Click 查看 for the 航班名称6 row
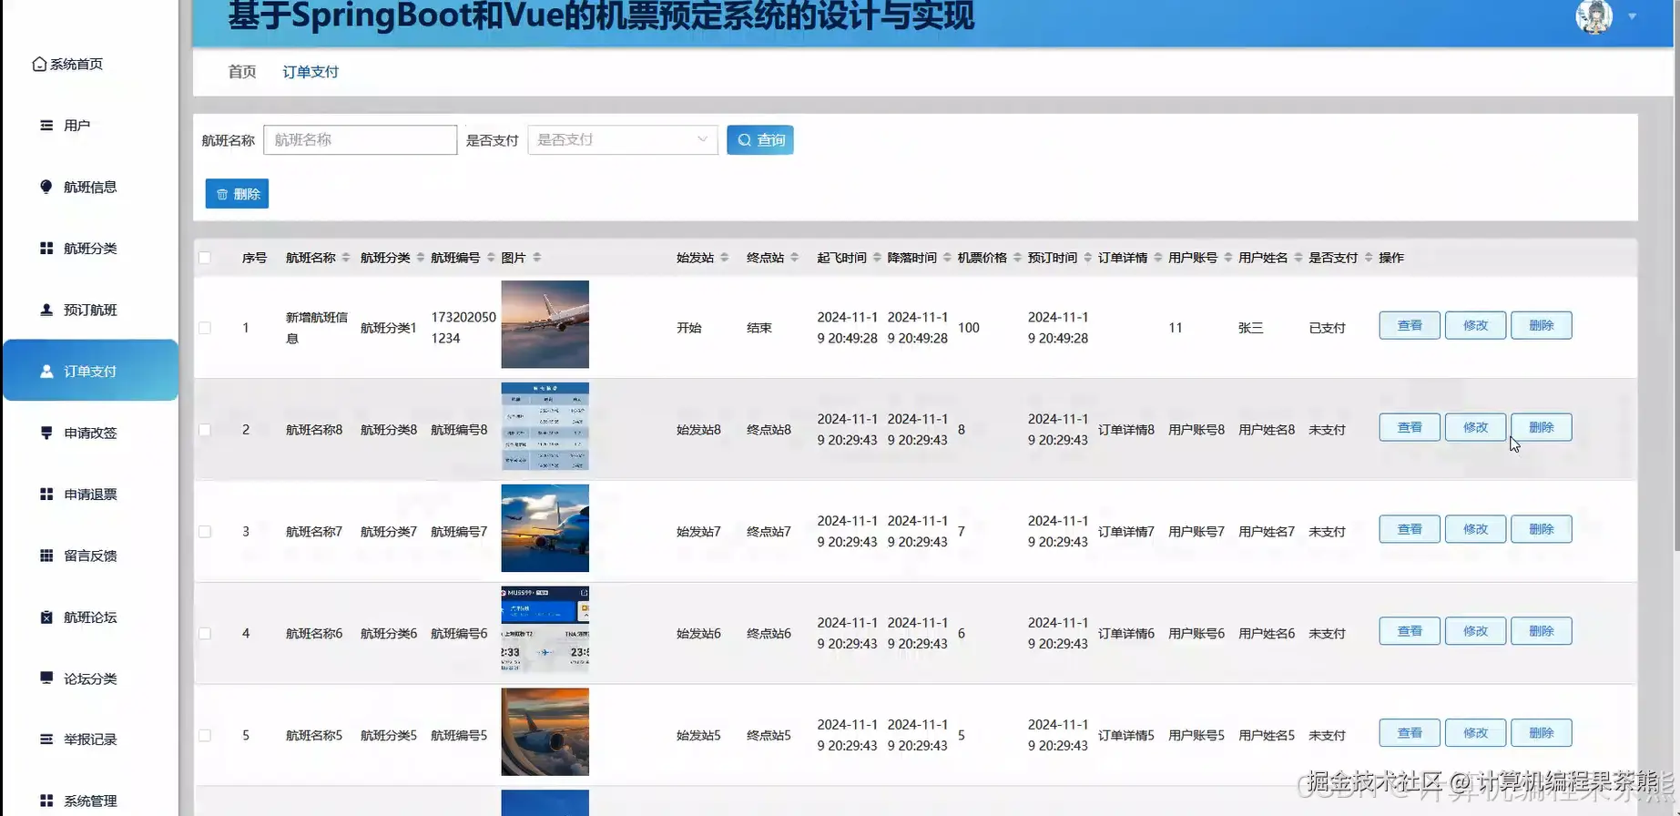The height and width of the screenshot is (816, 1680). [x=1410, y=631]
